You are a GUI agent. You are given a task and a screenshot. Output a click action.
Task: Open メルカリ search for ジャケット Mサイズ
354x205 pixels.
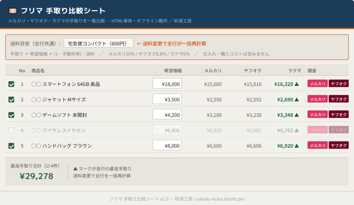(317, 99)
